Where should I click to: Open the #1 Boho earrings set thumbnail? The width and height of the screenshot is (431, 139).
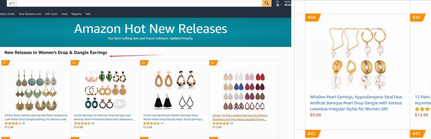coord(36,90)
